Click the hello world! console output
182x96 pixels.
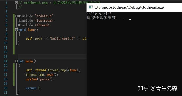coord(99,14)
